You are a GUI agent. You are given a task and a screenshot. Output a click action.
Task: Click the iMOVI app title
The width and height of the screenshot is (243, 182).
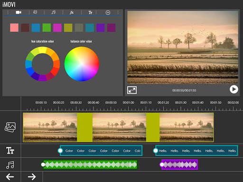[9, 4]
